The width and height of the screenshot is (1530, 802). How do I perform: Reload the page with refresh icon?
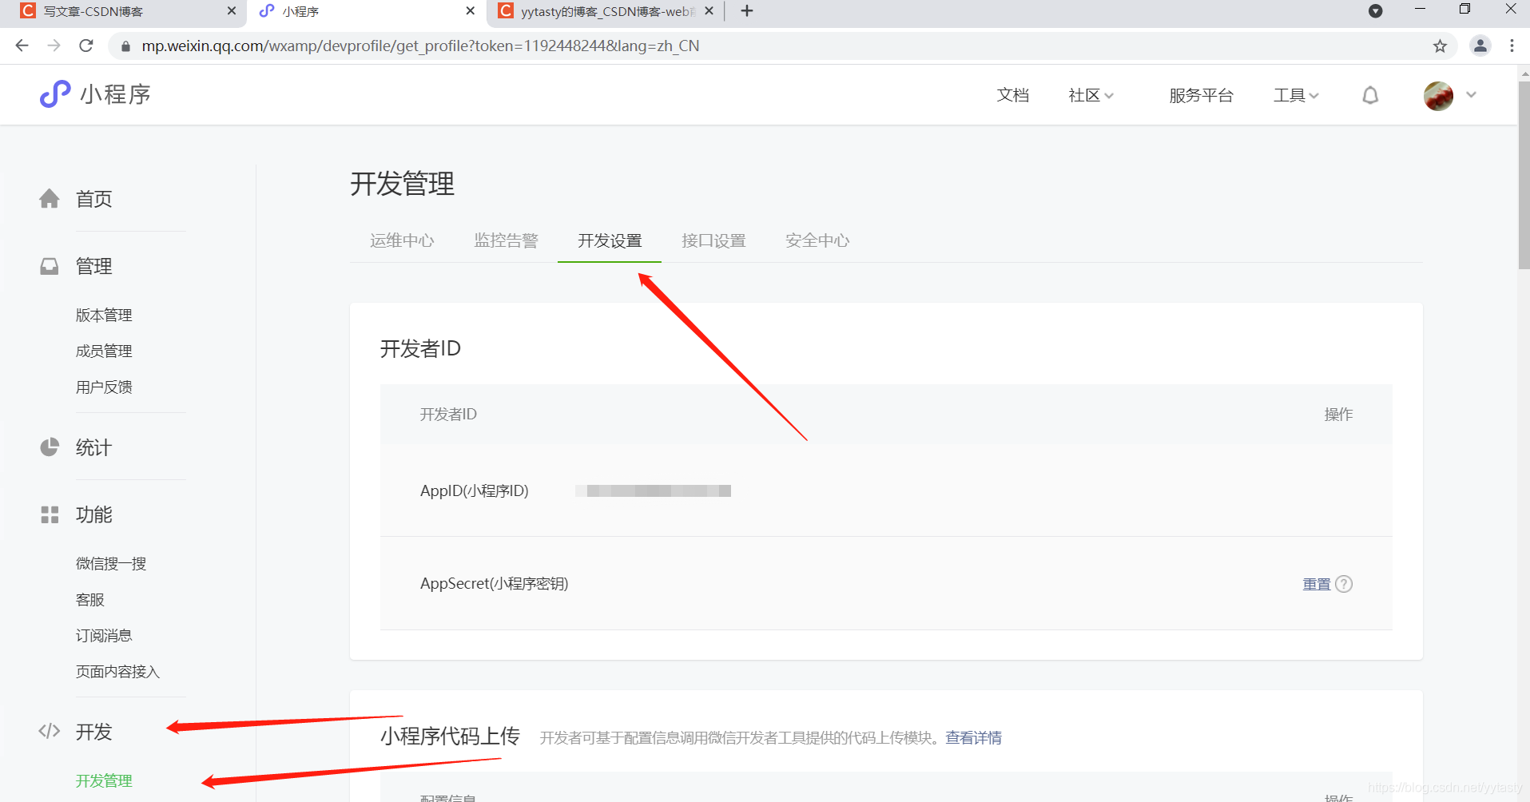pos(86,46)
